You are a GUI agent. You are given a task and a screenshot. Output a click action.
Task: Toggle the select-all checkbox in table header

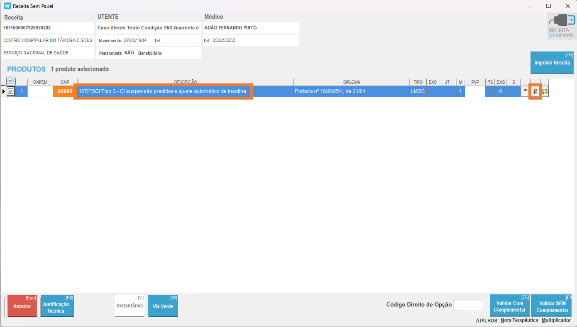(11, 81)
